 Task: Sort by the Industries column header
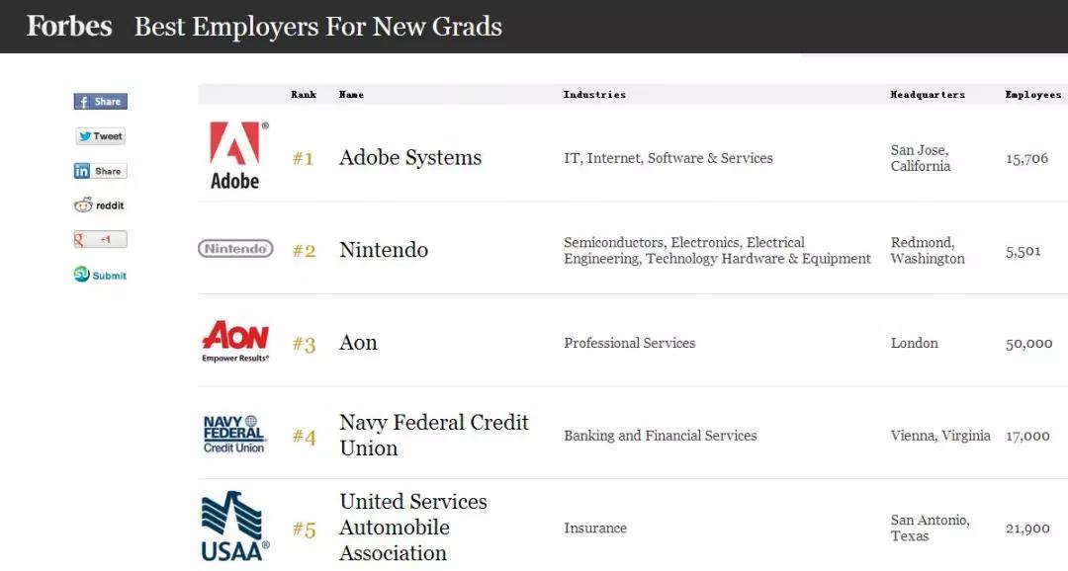click(x=594, y=95)
